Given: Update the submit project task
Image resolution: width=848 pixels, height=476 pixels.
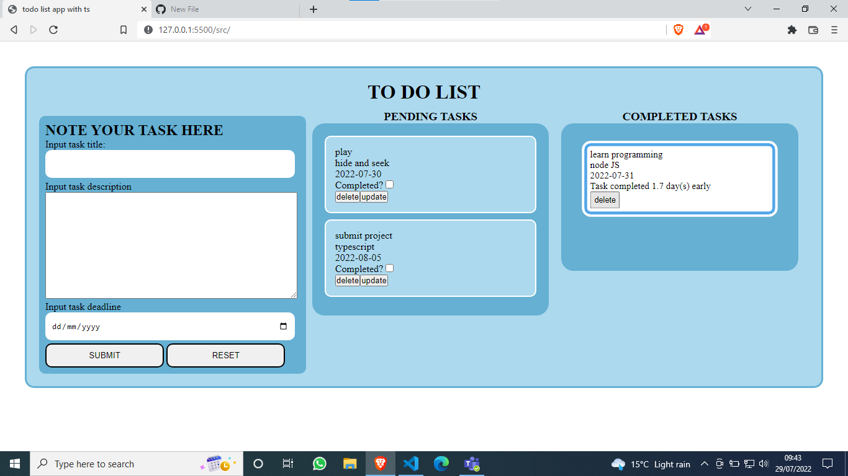Looking at the screenshot, I should (374, 280).
